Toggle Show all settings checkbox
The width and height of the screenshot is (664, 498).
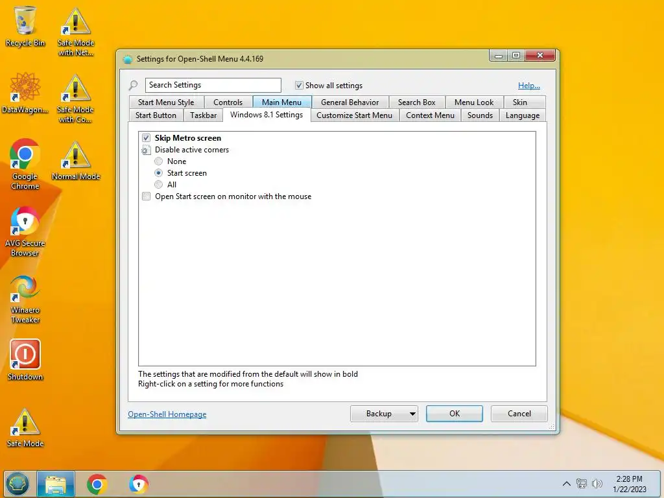tap(299, 85)
